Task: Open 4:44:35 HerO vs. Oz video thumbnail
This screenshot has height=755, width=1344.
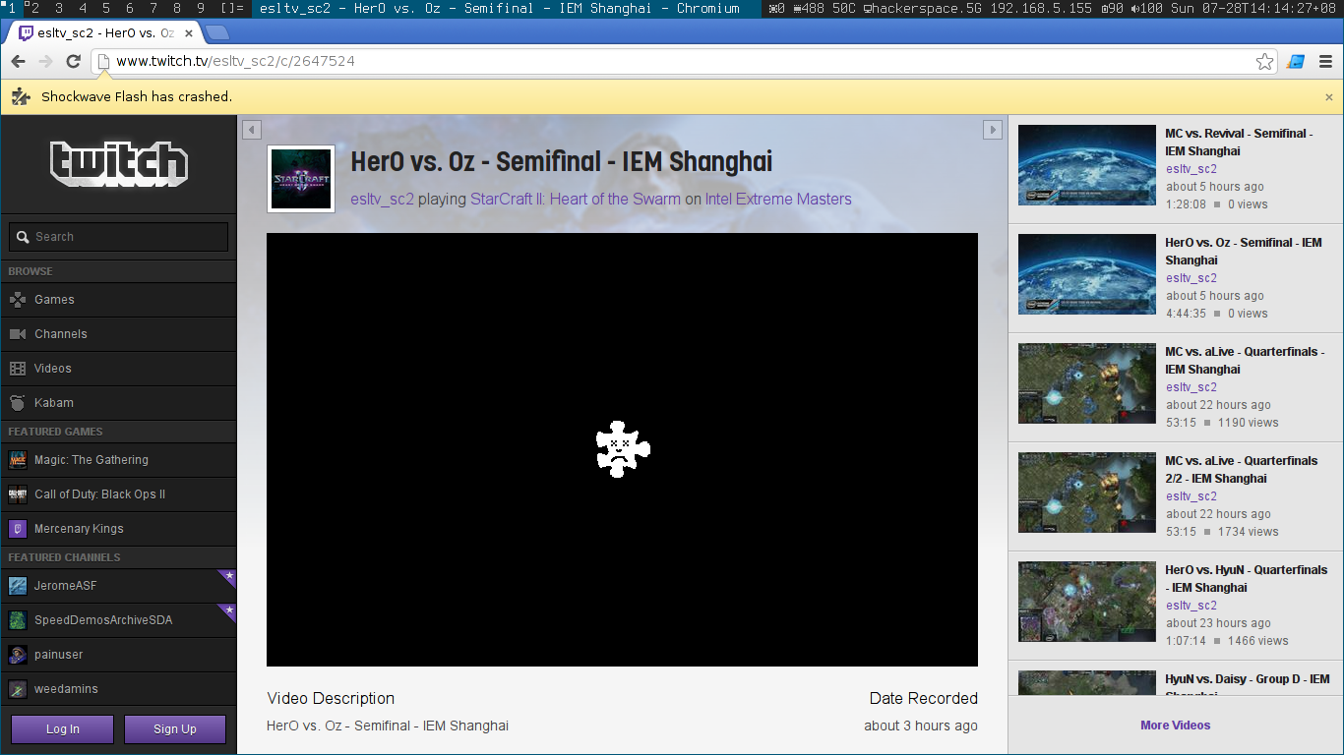Action: click(x=1087, y=274)
